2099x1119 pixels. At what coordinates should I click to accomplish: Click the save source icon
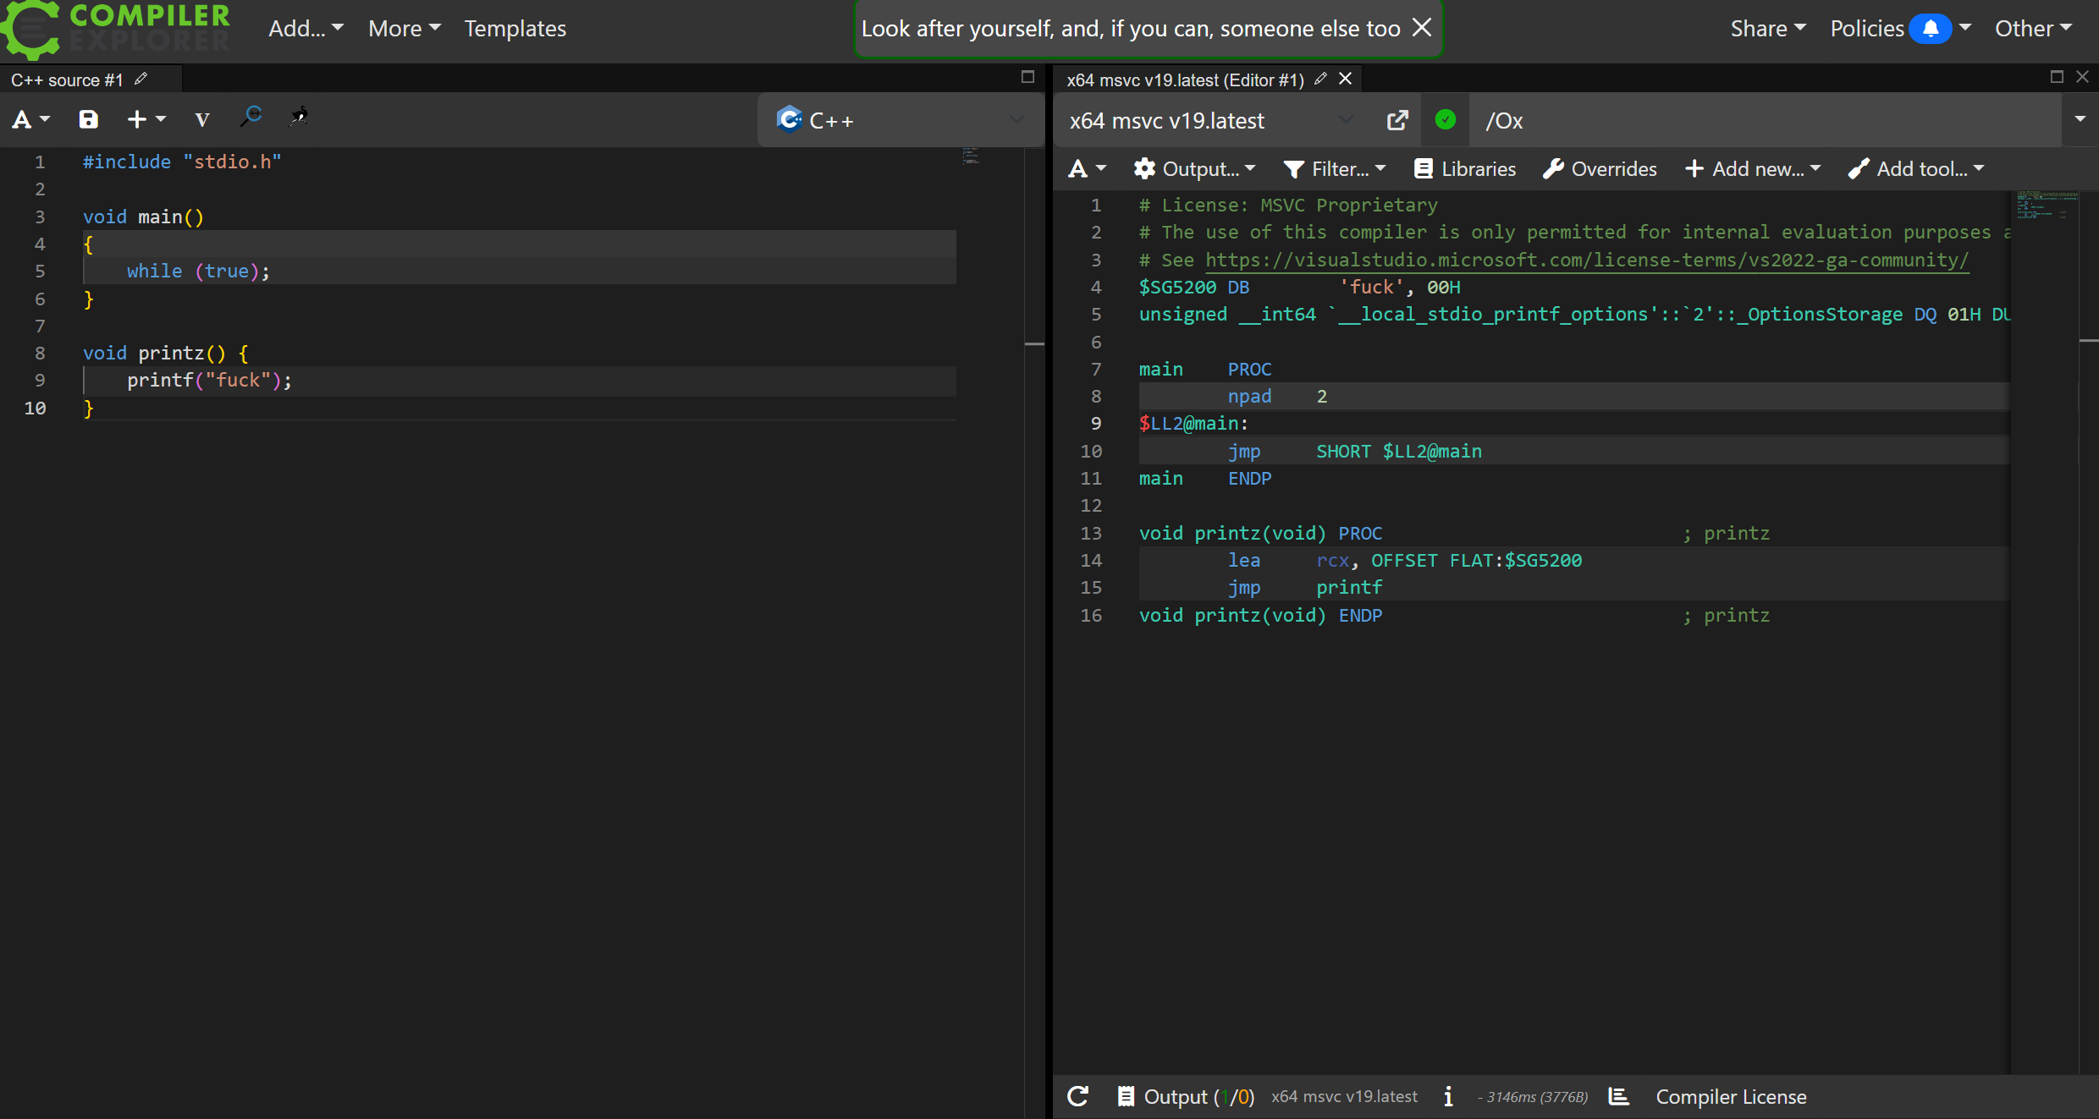88,119
